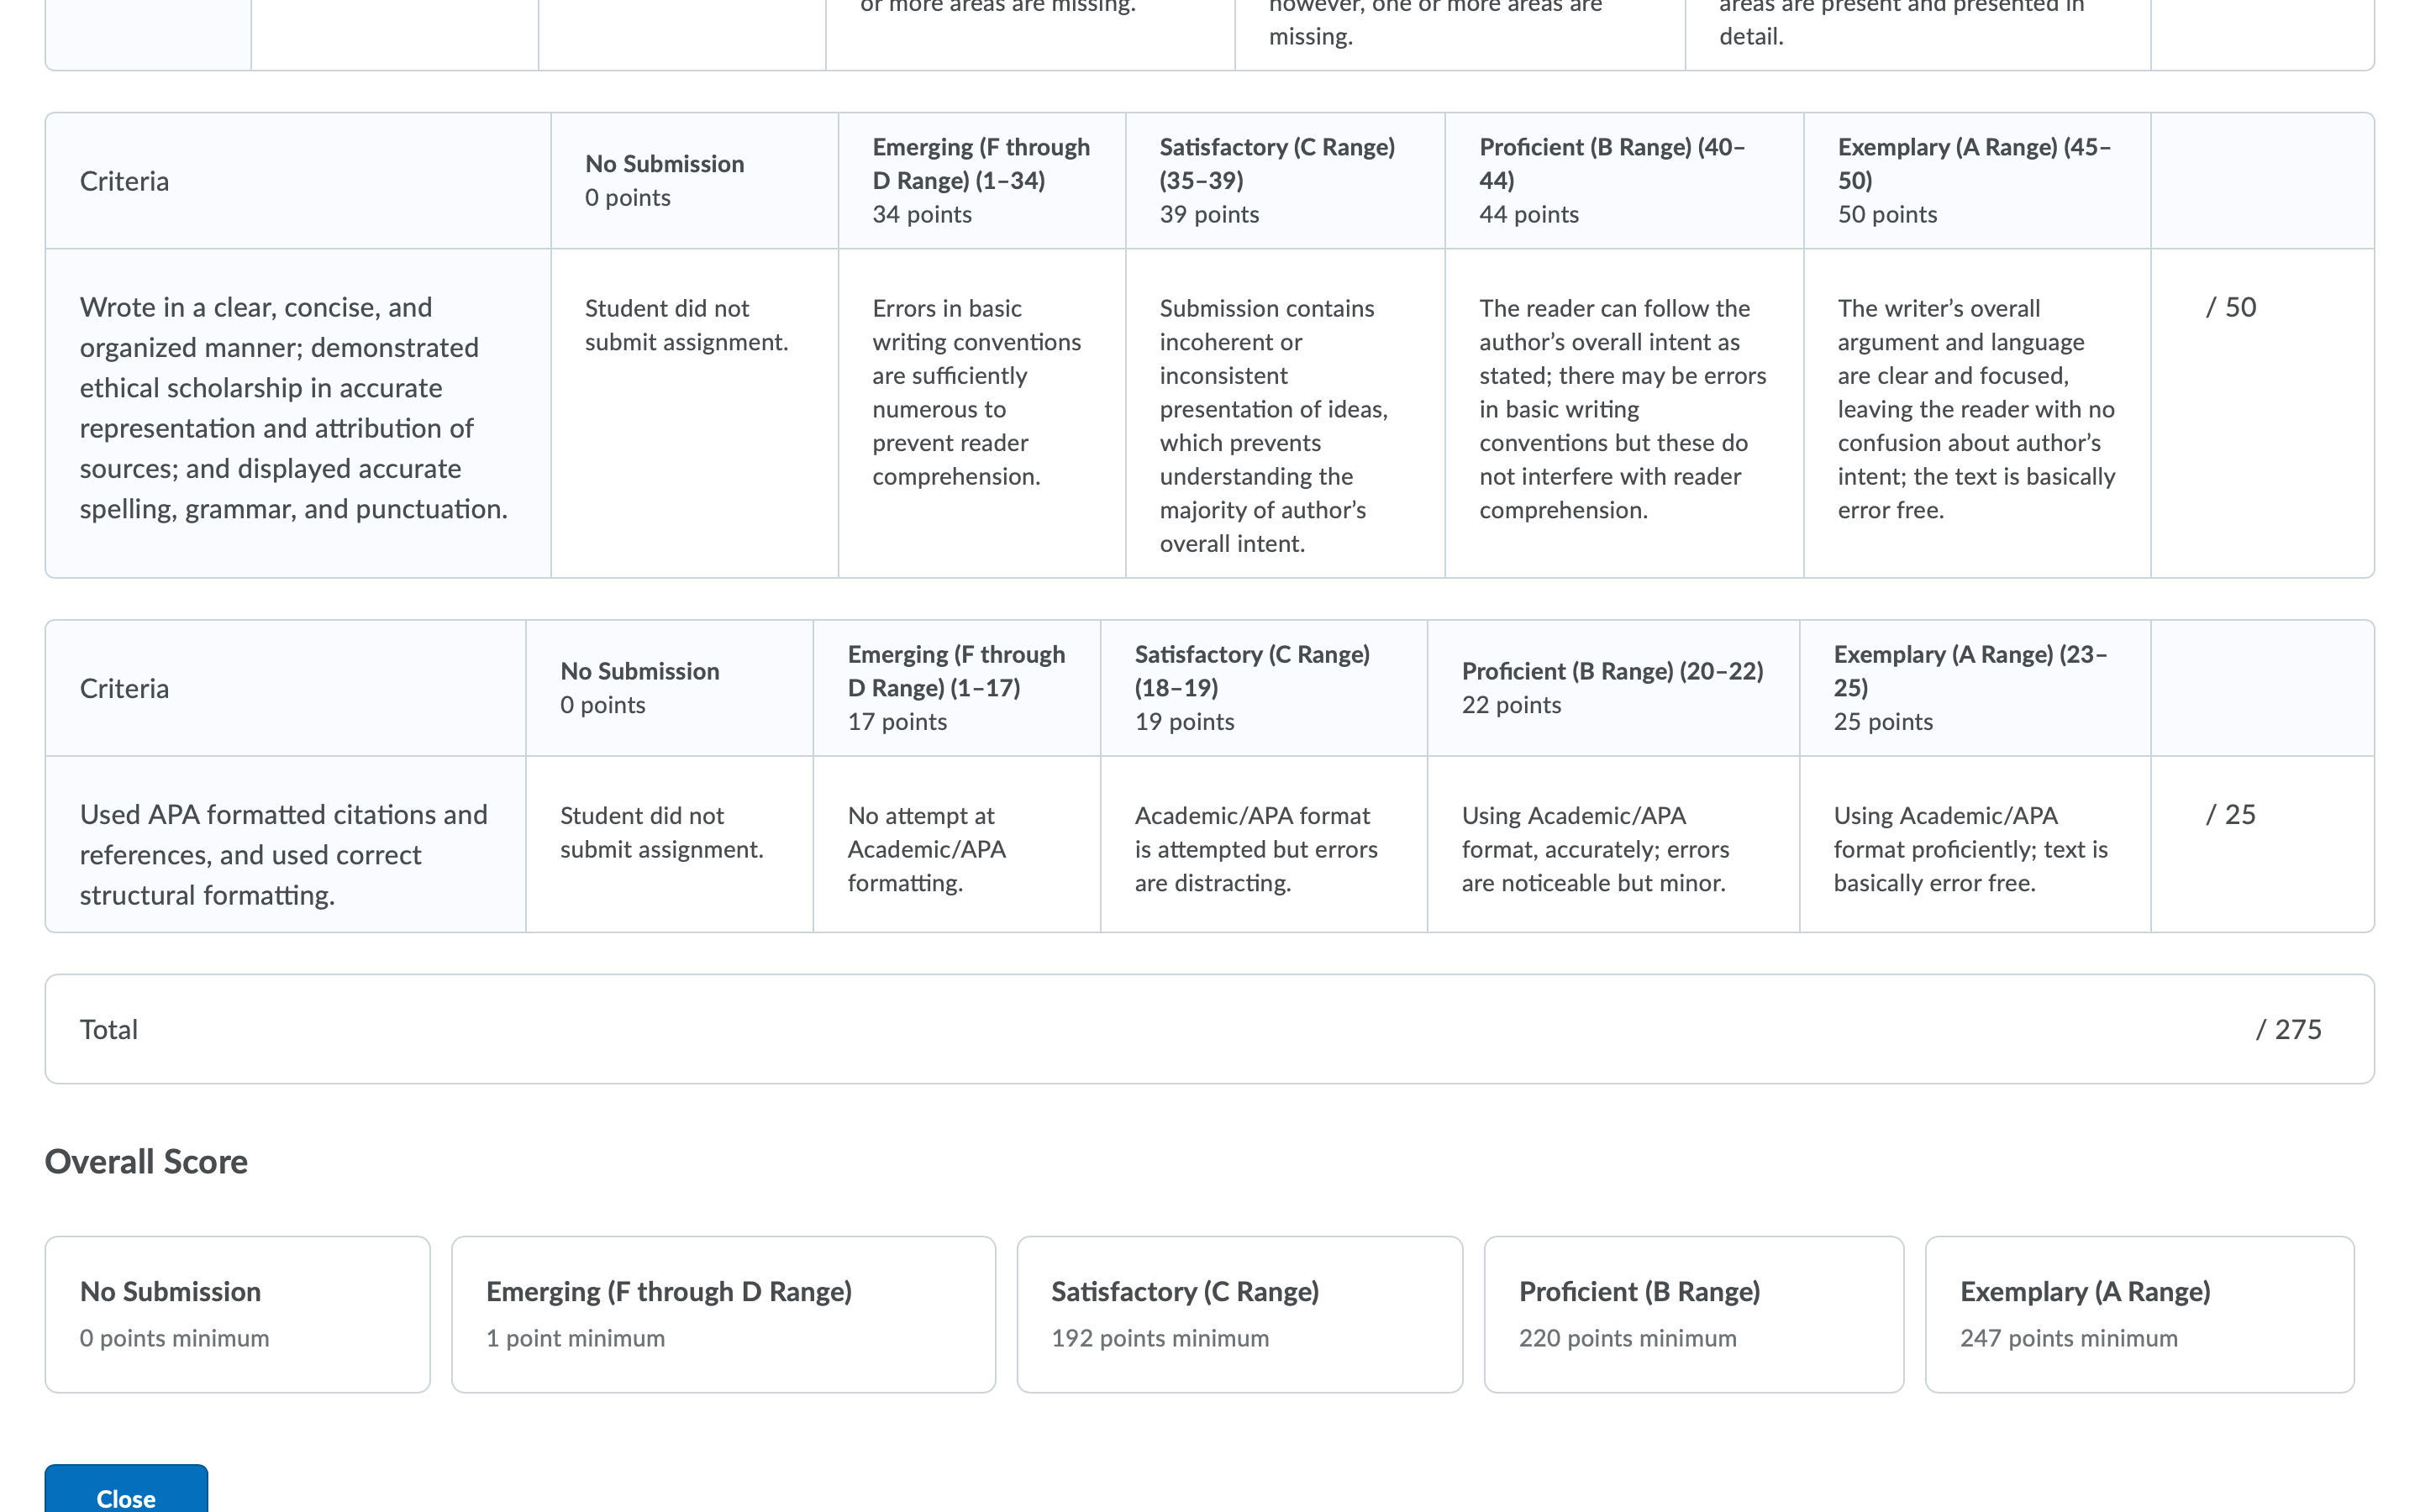Select 'No attempt at Academic/APA formatting' cell
Image resolution: width=2420 pixels, height=1512 pixels.
click(957, 844)
